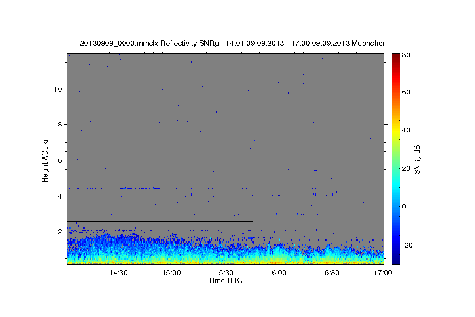Click the 15:30 time tick label

[224, 273]
